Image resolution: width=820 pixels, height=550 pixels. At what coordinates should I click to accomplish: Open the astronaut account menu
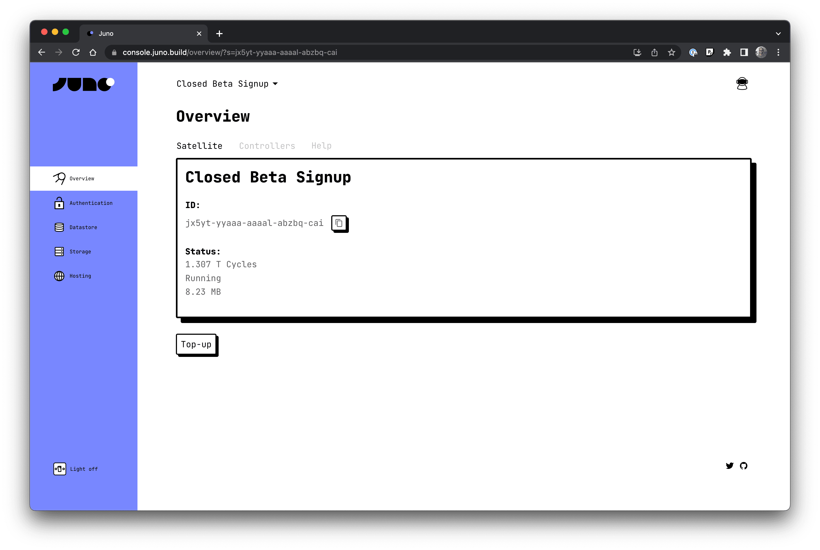point(742,83)
